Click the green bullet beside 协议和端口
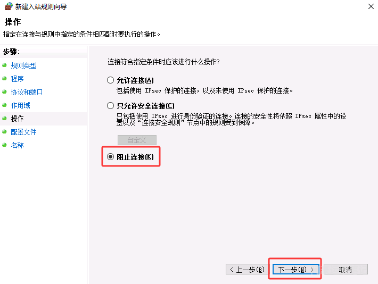 (4, 91)
